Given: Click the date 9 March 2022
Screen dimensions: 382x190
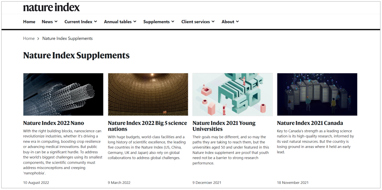Looking at the screenshot, I should point(119,182).
